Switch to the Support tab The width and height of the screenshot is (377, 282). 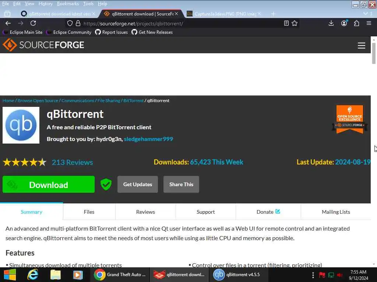(205, 212)
